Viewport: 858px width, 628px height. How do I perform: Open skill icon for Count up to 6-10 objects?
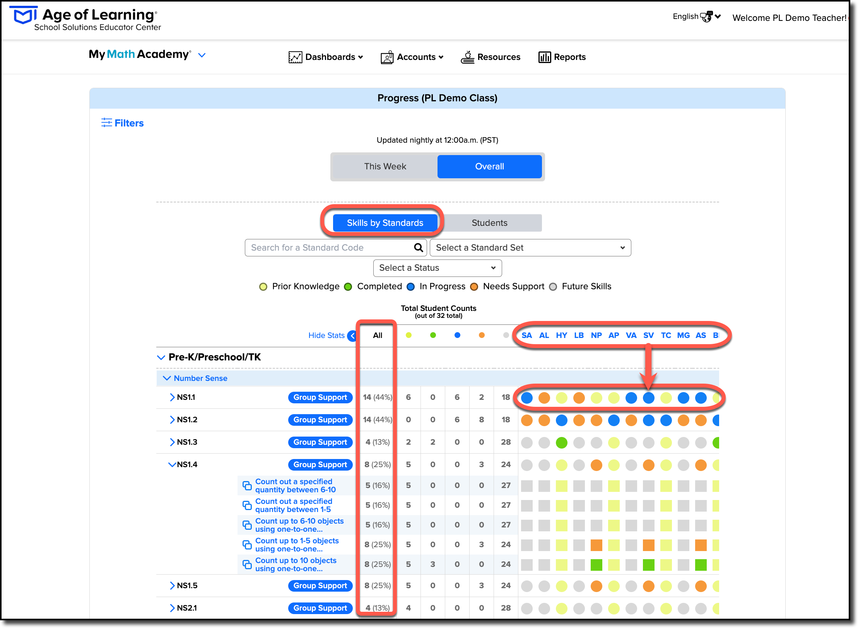click(x=247, y=525)
